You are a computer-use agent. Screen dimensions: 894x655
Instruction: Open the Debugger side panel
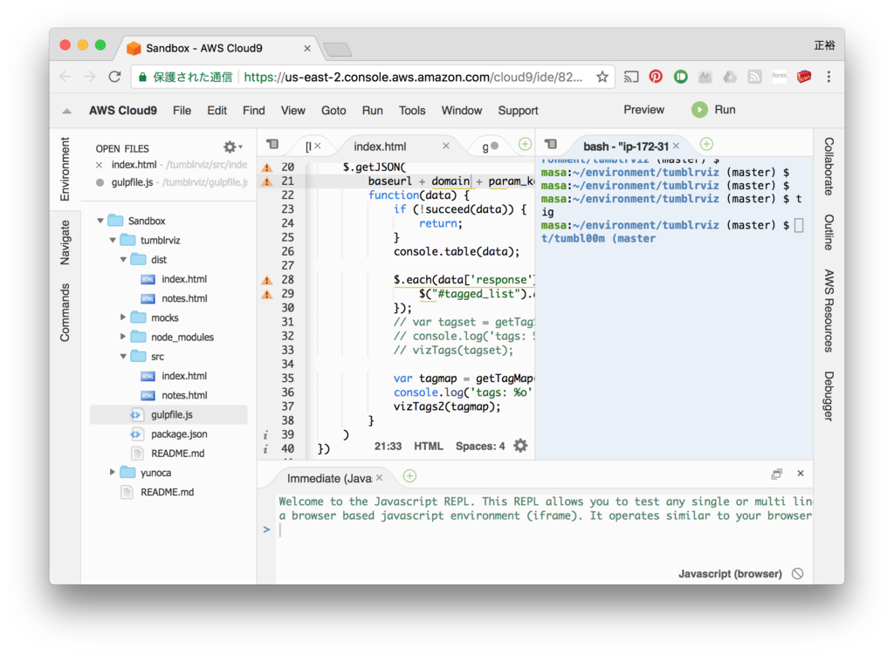click(x=829, y=397)
